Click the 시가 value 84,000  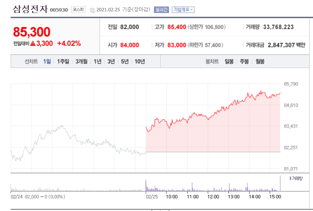(129, 45)
